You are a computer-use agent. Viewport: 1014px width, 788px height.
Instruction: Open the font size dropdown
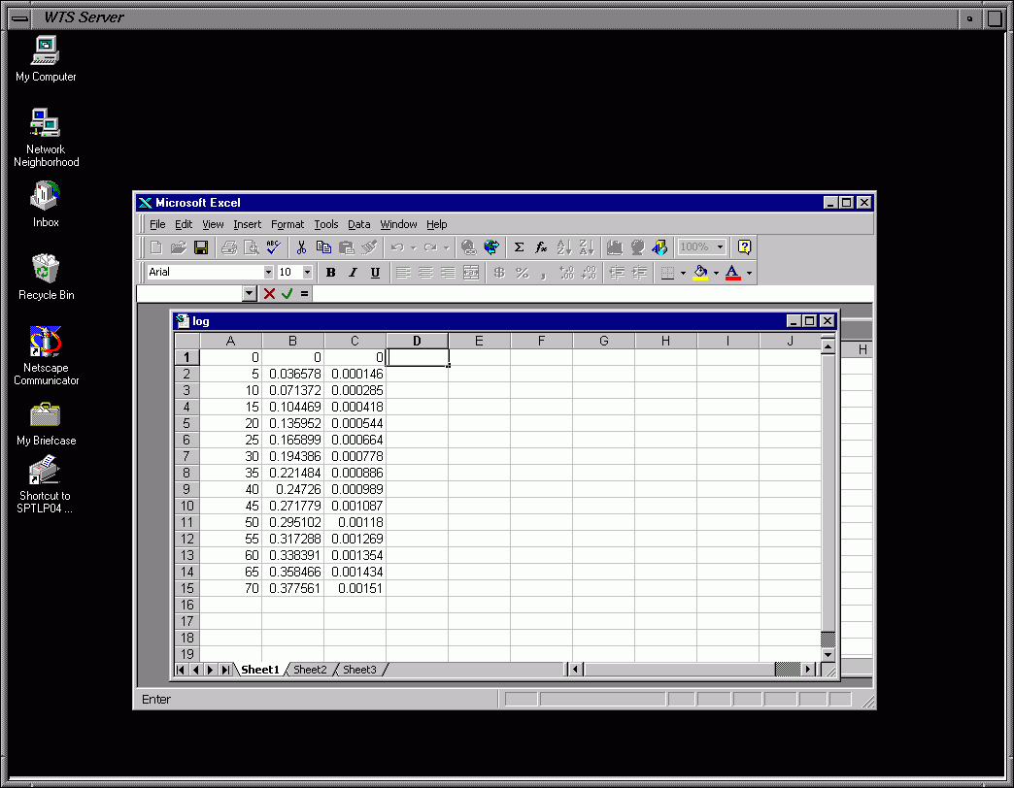(308, 273)
